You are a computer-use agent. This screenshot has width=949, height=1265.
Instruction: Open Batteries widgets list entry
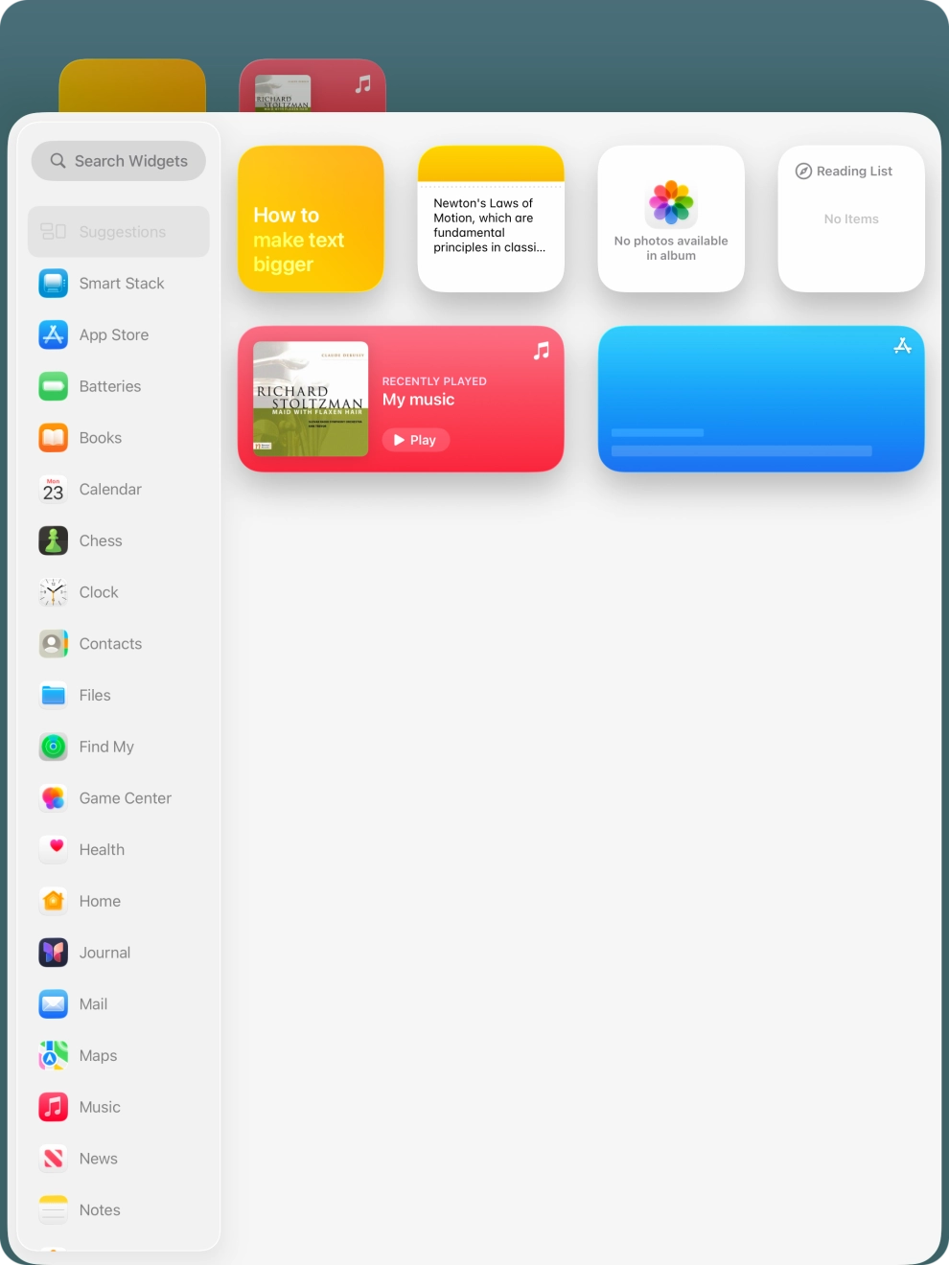[x=119, y=386]
